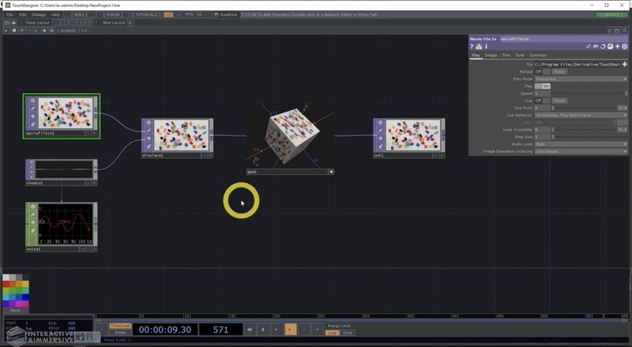Jump timeline to start button
632x347 pixels.
click(250, 330)
